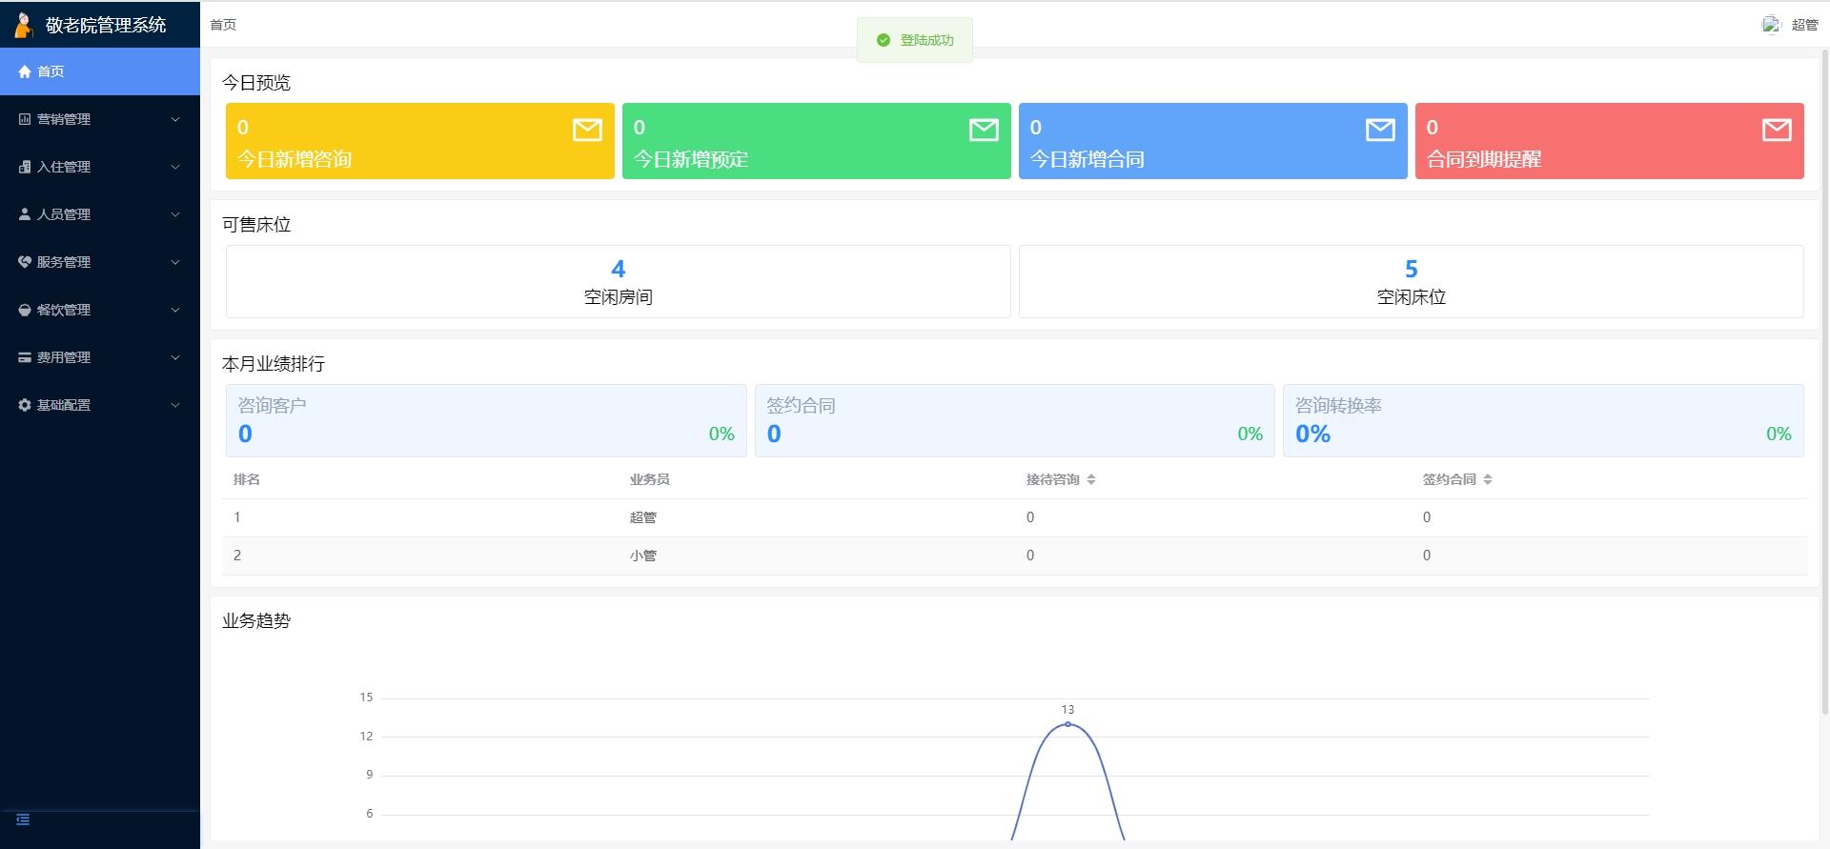Click the user avatar icon next to 超管
This screenshot has height=849, width=1830.
point(1771,25)
